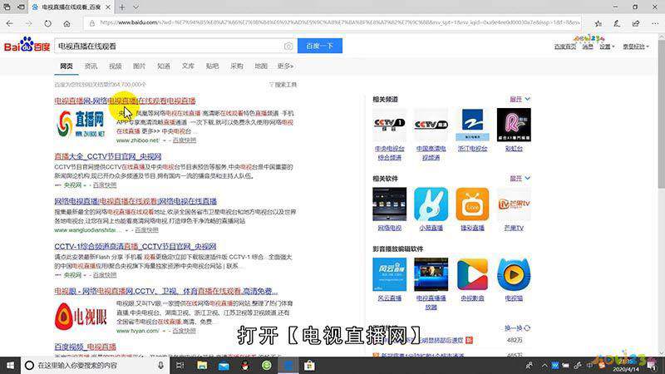Viewport: 665px width, 374px height.
Task: Open the favorites star icon
Action: click(x=598, y=23)
